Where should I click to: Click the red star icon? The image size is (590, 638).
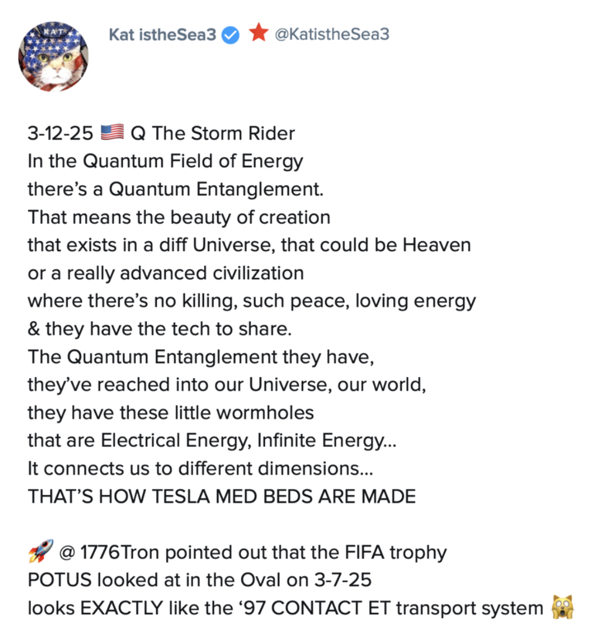258,33
